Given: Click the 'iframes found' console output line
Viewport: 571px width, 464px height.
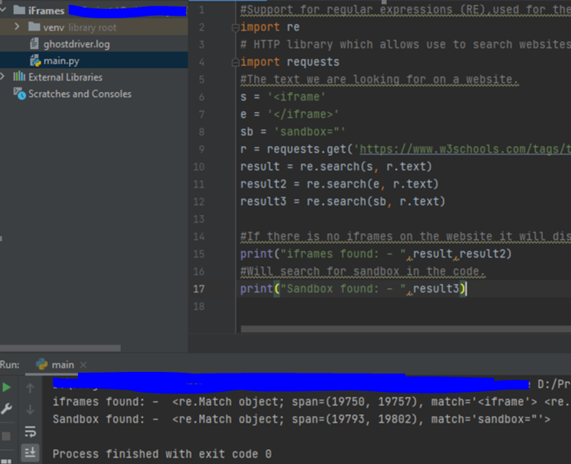Looking at the screenshot, I should [312, 402].
